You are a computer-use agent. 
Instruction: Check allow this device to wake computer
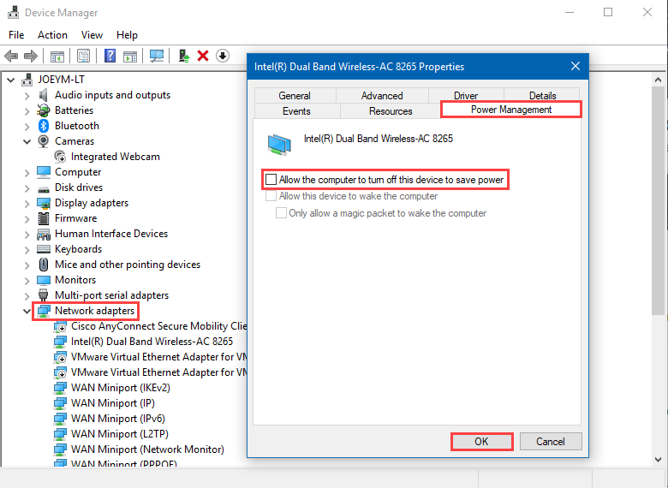(x=271, y=196)
